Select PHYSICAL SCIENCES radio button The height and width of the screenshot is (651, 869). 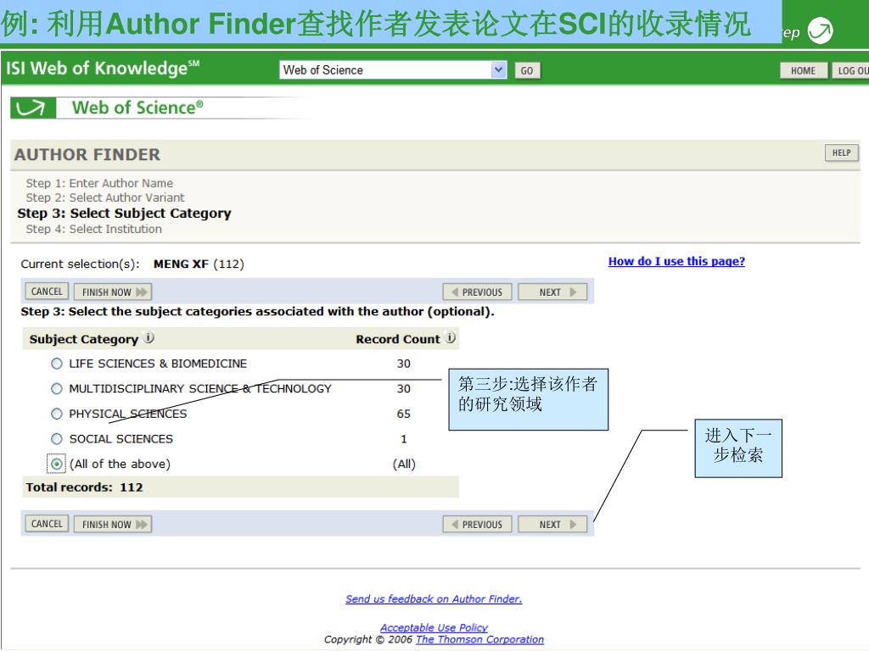(57, 414)
